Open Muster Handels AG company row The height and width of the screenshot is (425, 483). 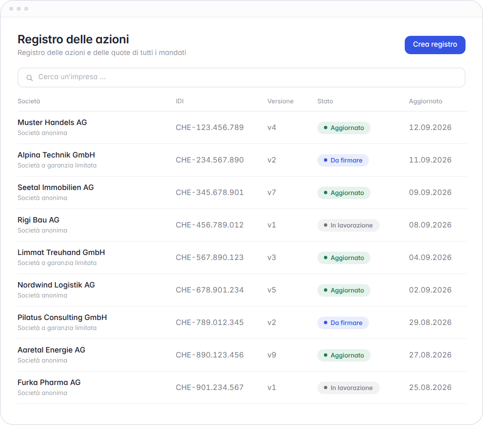click(242, 127)
